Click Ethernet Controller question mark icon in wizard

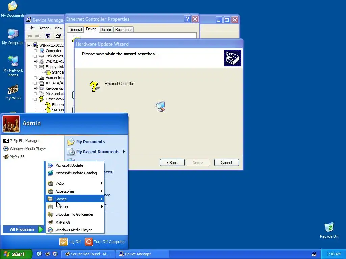(94, 86)
